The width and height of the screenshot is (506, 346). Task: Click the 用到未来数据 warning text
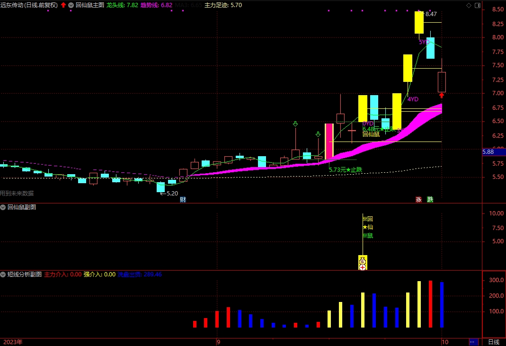click(17, 193)
